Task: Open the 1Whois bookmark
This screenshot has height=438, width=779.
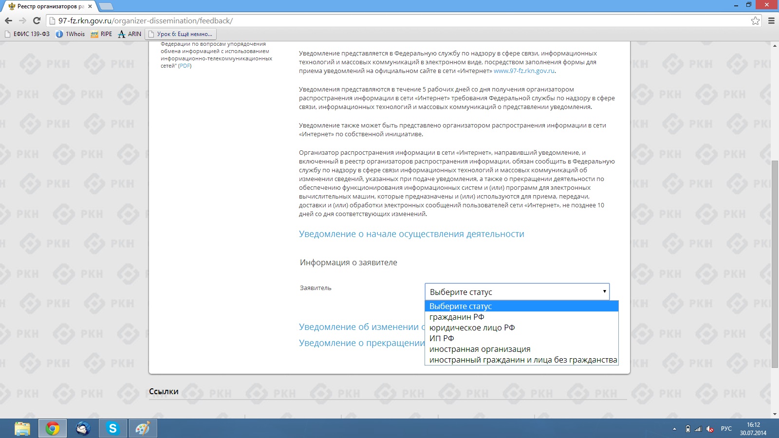Action: [x=71, y=34]
